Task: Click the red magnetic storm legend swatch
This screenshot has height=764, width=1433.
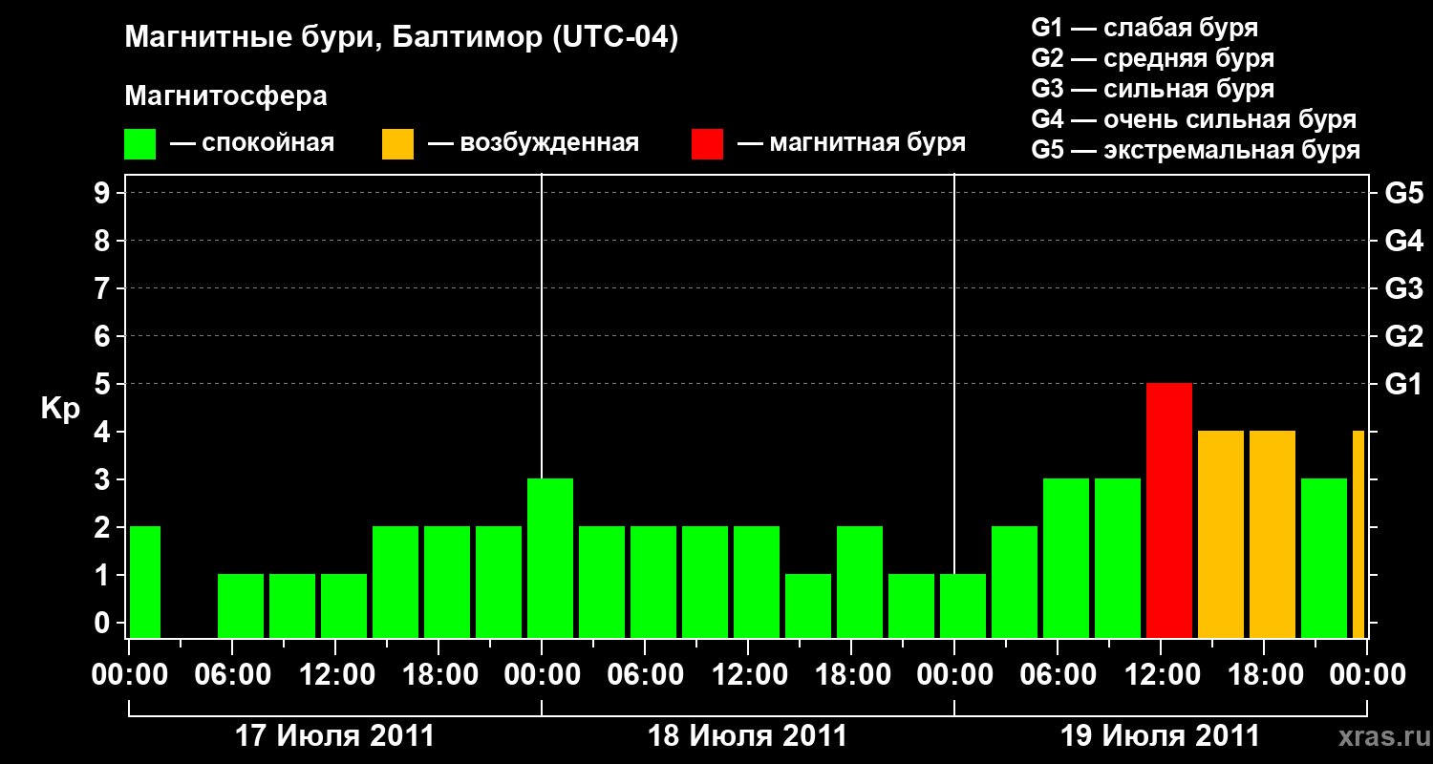Action: pyautogui.click(x=707, y=144)
